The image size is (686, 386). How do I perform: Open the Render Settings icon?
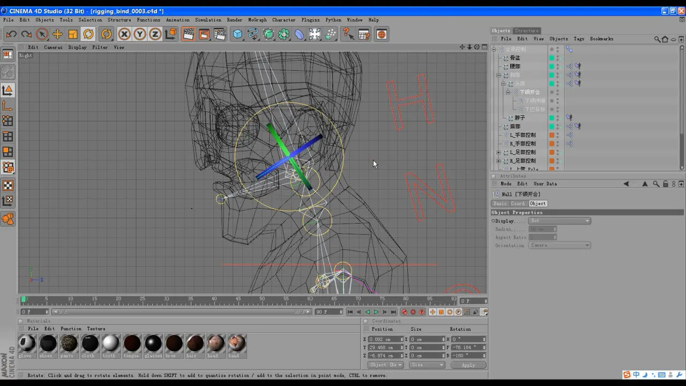pos(219,34)
